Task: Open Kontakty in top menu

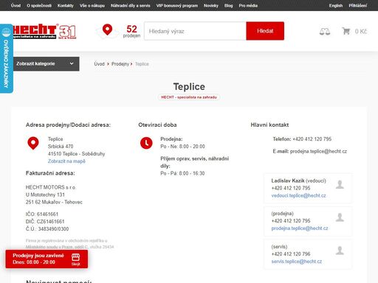Action: pyautogui.click(x=66, y=5)
